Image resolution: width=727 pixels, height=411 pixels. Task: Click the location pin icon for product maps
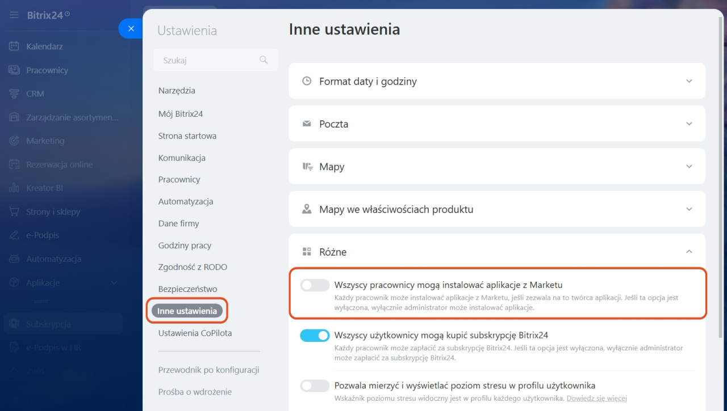coord(307,209)
